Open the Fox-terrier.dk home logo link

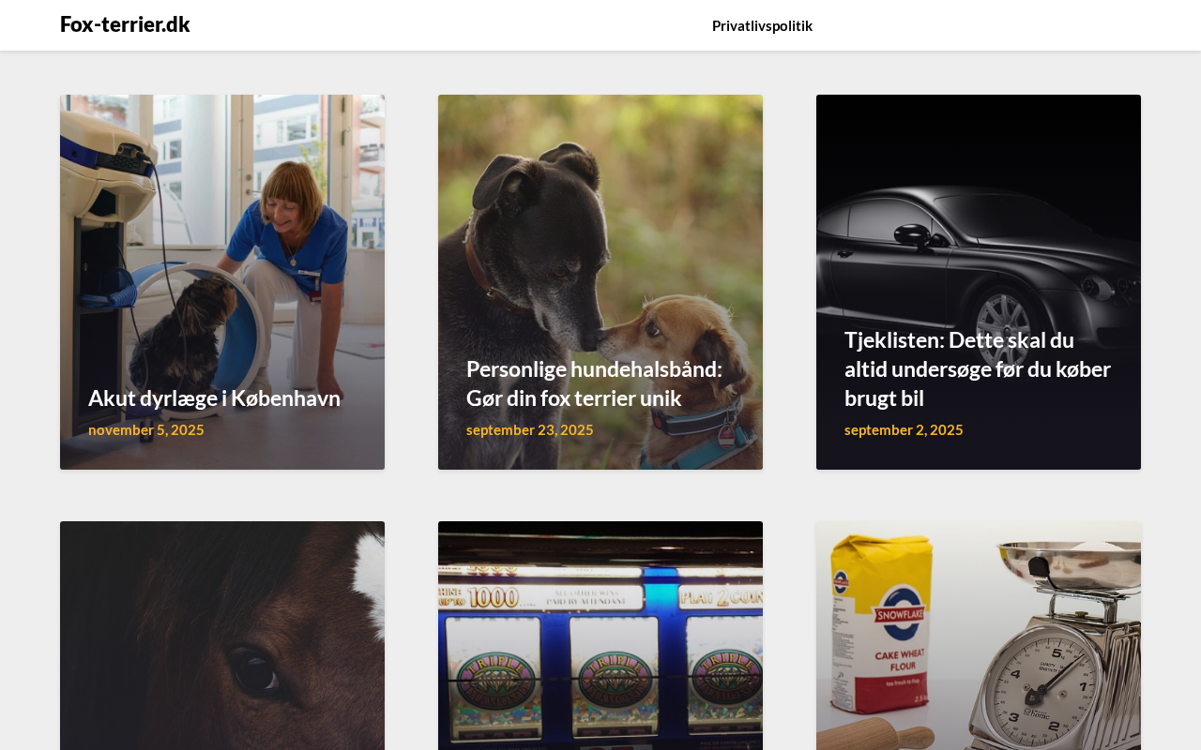pyautogui.click(x=125, y=24)
